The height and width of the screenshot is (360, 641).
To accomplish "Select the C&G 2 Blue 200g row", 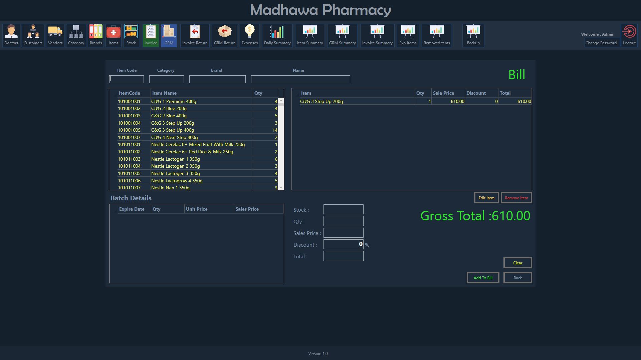I will coord(197,108).
